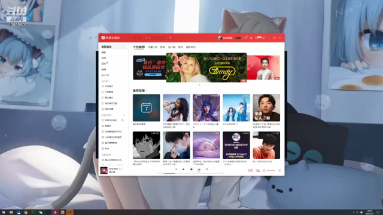383x215 pixels.
Task: Open daily recommendation calendar 7 card
Action: [x=146, y=107]
